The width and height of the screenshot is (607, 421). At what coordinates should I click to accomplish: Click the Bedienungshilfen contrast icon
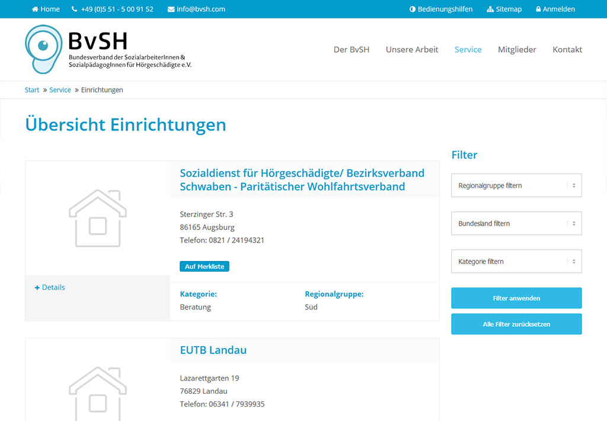tap(413, 9)
